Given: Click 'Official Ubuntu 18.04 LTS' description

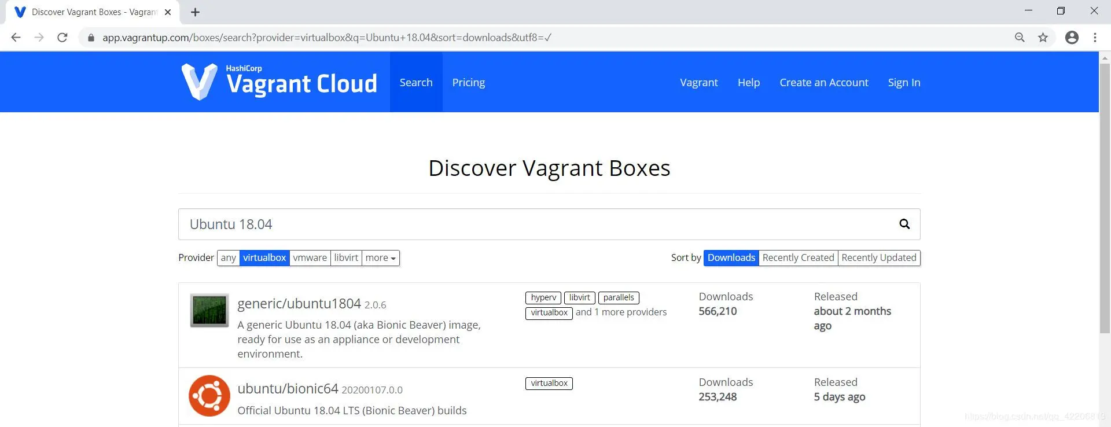Looking at the screenshot, I should 352,410.
